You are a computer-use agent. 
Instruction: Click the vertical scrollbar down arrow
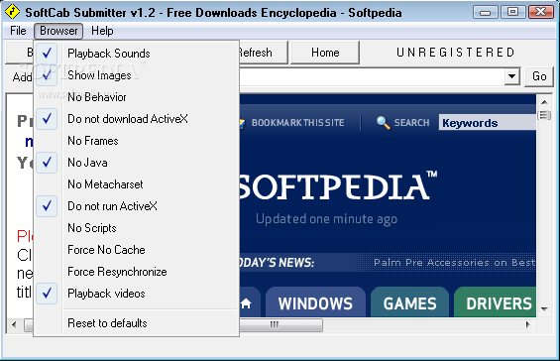544,308
